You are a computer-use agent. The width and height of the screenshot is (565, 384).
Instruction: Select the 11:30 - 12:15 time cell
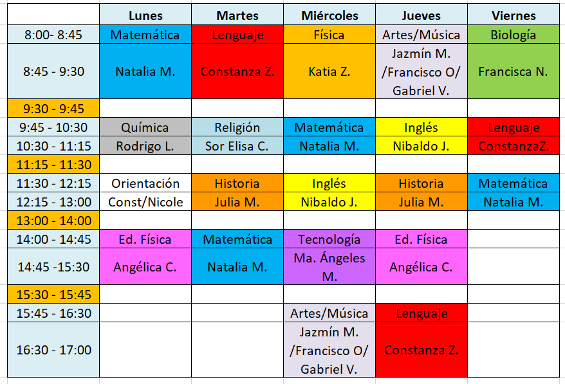pos(53,183)
